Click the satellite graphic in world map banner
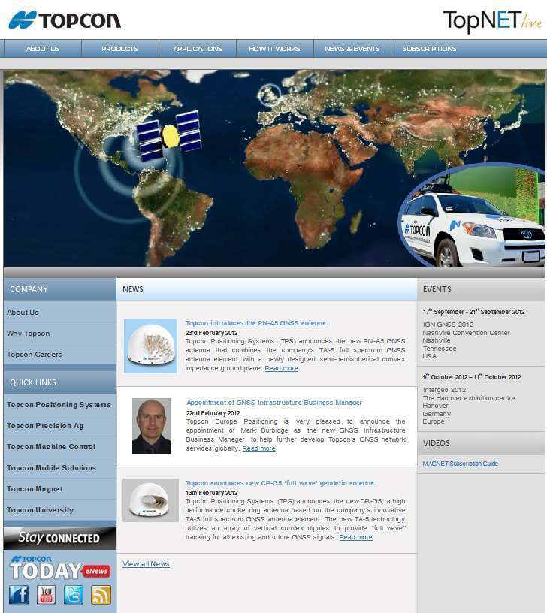The image size is (547, 613). (169, 136)
